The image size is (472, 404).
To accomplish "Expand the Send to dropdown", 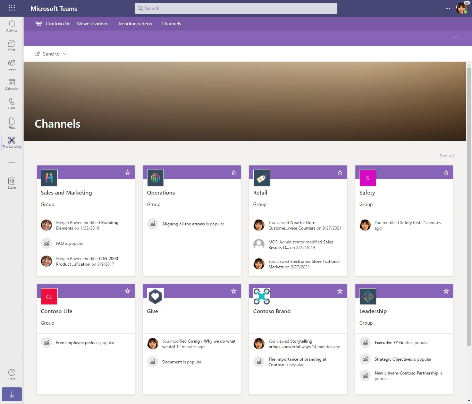I will click(51, 54).
